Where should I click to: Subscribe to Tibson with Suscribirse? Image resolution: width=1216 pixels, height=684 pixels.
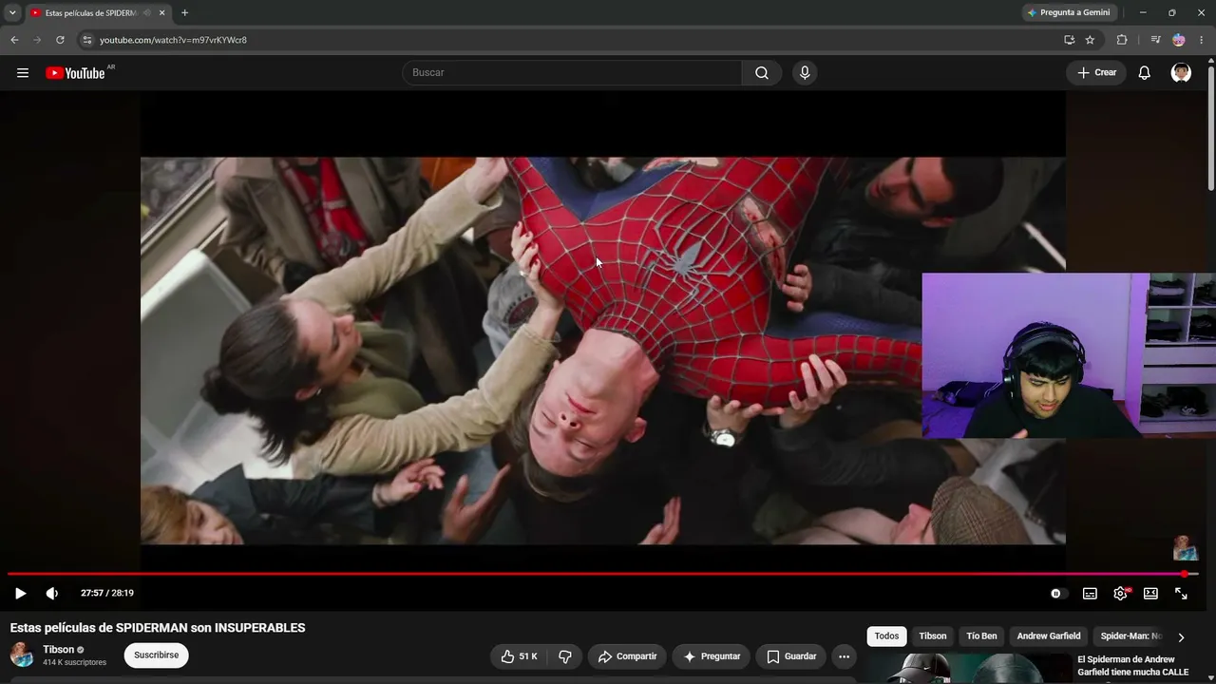(x=156, y=655)
